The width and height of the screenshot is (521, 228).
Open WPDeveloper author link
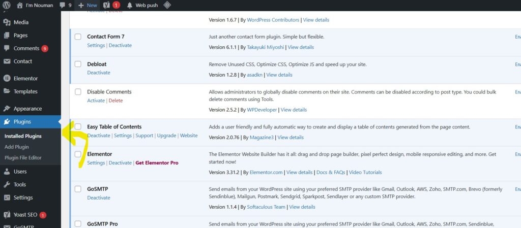coord(262,110)
